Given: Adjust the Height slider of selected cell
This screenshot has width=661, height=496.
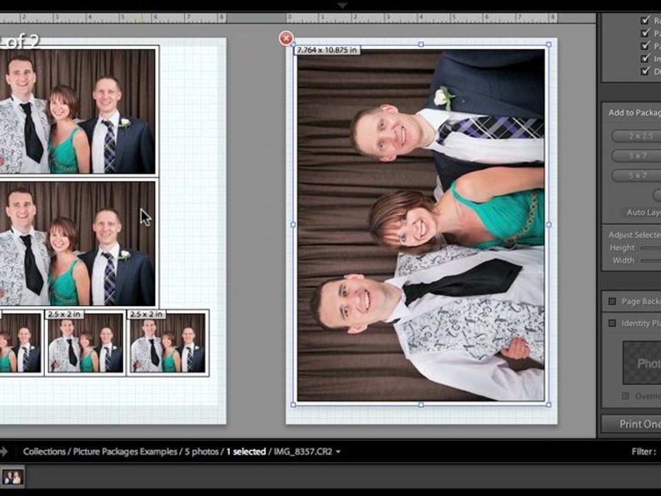Looking at the screenshot, I should (x=651, y=248).
